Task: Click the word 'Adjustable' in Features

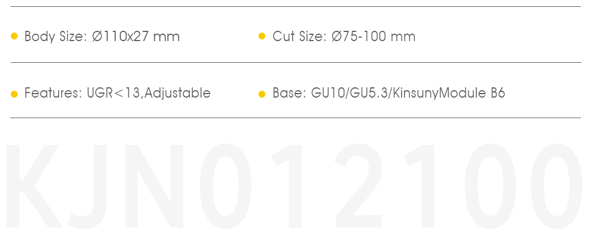Action: coord(177,92)
